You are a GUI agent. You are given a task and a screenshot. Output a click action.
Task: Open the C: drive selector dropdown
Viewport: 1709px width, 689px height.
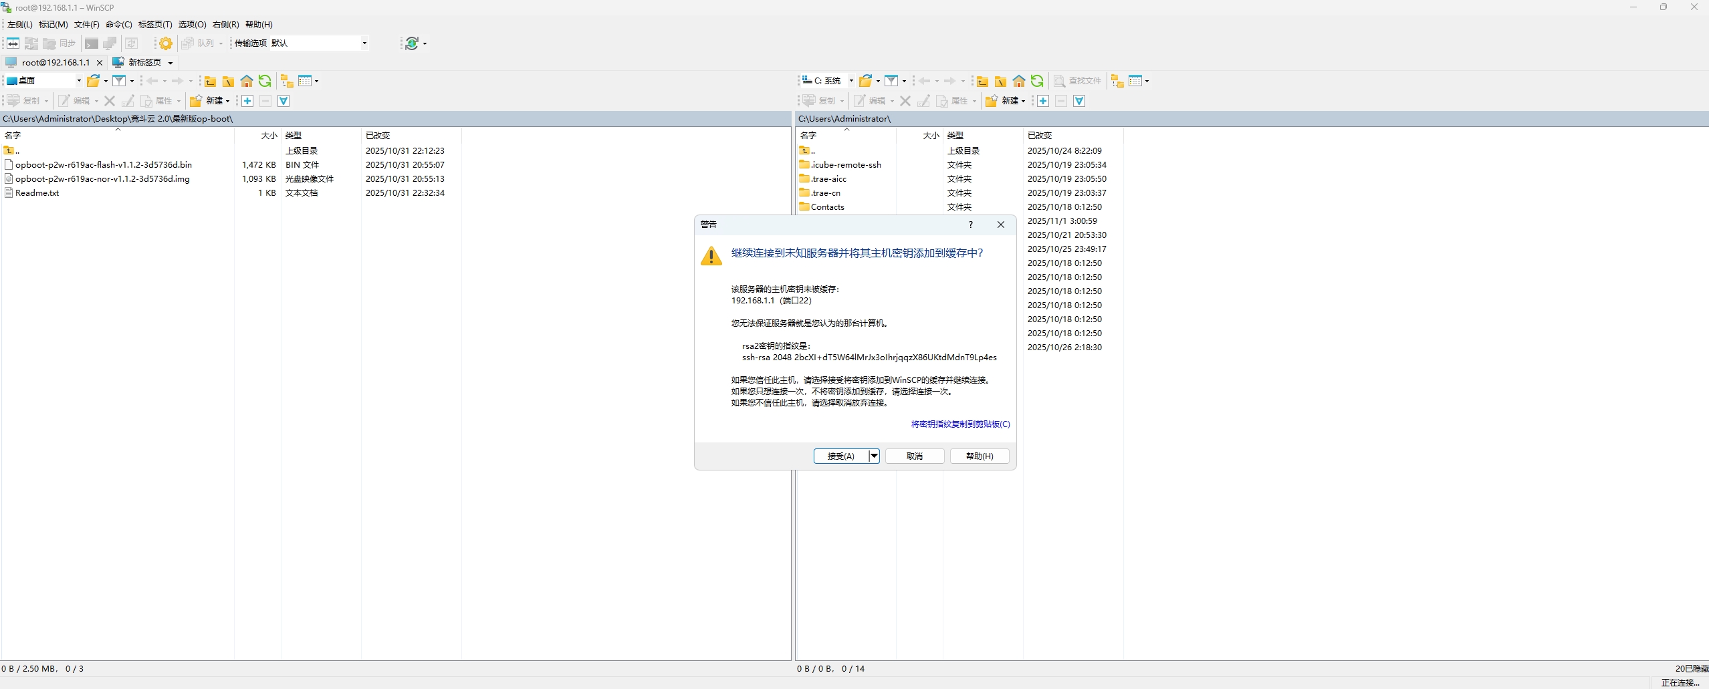click(x=851, y=81)
